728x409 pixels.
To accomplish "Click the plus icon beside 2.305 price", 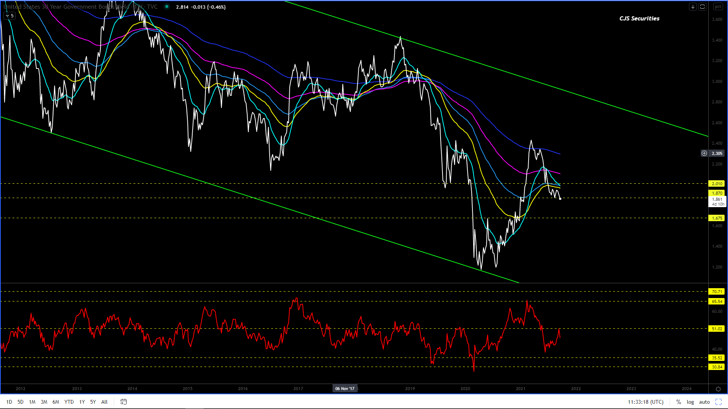I will pos(704,153).
